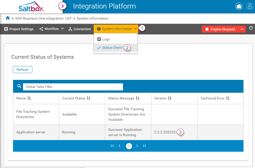Open the Connectors tab
The image size is (255, 168).
point(79,29)
